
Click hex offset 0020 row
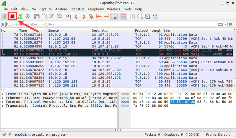(x=125, y=102)
